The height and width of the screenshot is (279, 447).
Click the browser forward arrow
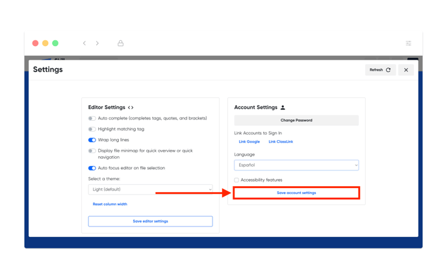coord(97,43)
